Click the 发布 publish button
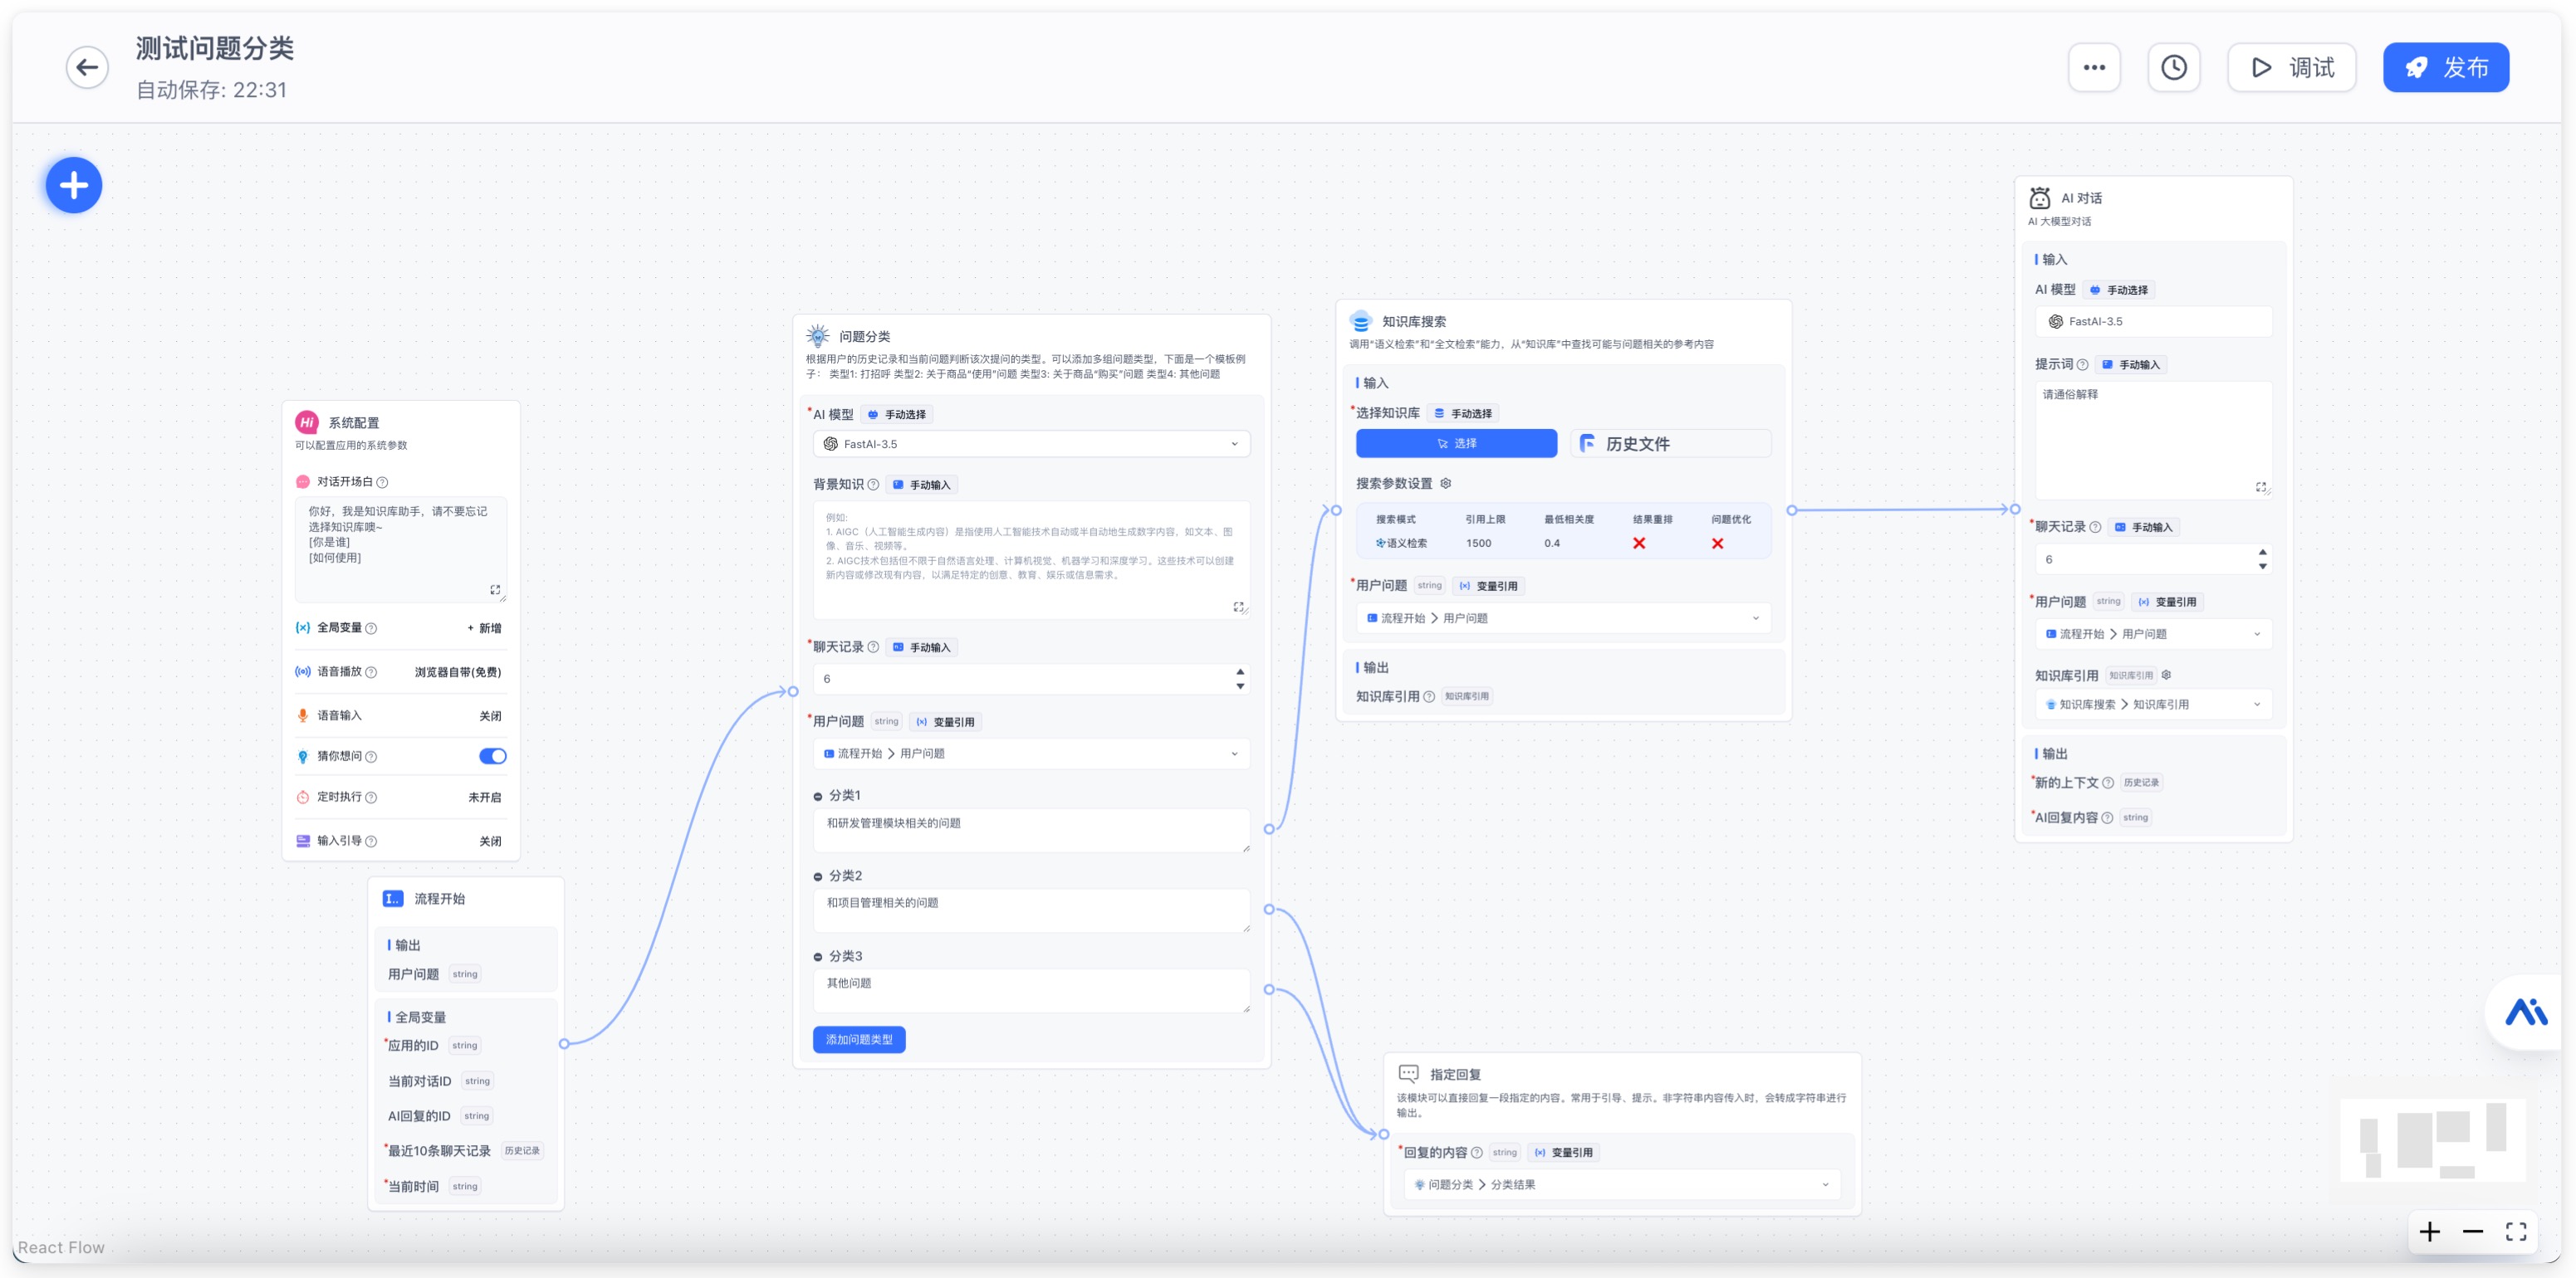2576x1278 pixels. [2445, 68]
